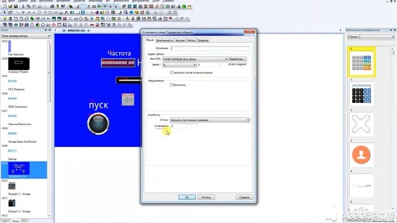Screen dimensions: 397x223
Task: Open 'Окно предпросмотра' dropdown in left panel
Action: (x=26, y=36)
